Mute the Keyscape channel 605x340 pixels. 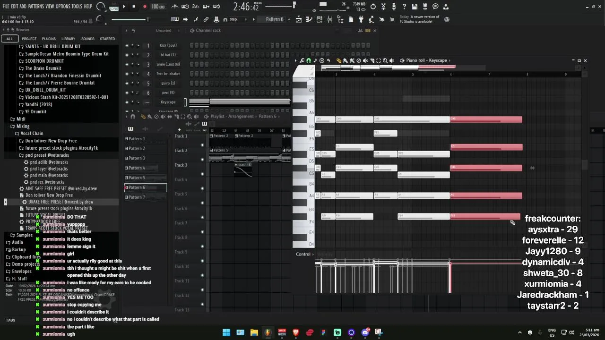click(127, 102)
